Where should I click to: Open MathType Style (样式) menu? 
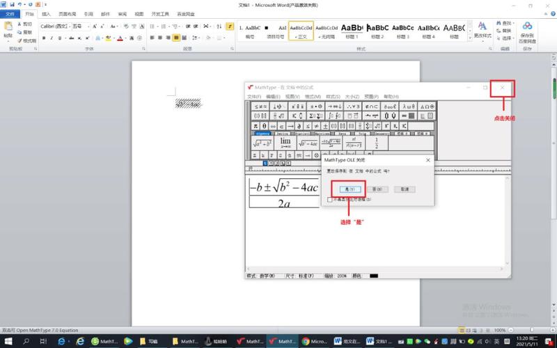[333, 97]
